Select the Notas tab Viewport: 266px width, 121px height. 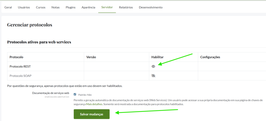click(56, 7)
